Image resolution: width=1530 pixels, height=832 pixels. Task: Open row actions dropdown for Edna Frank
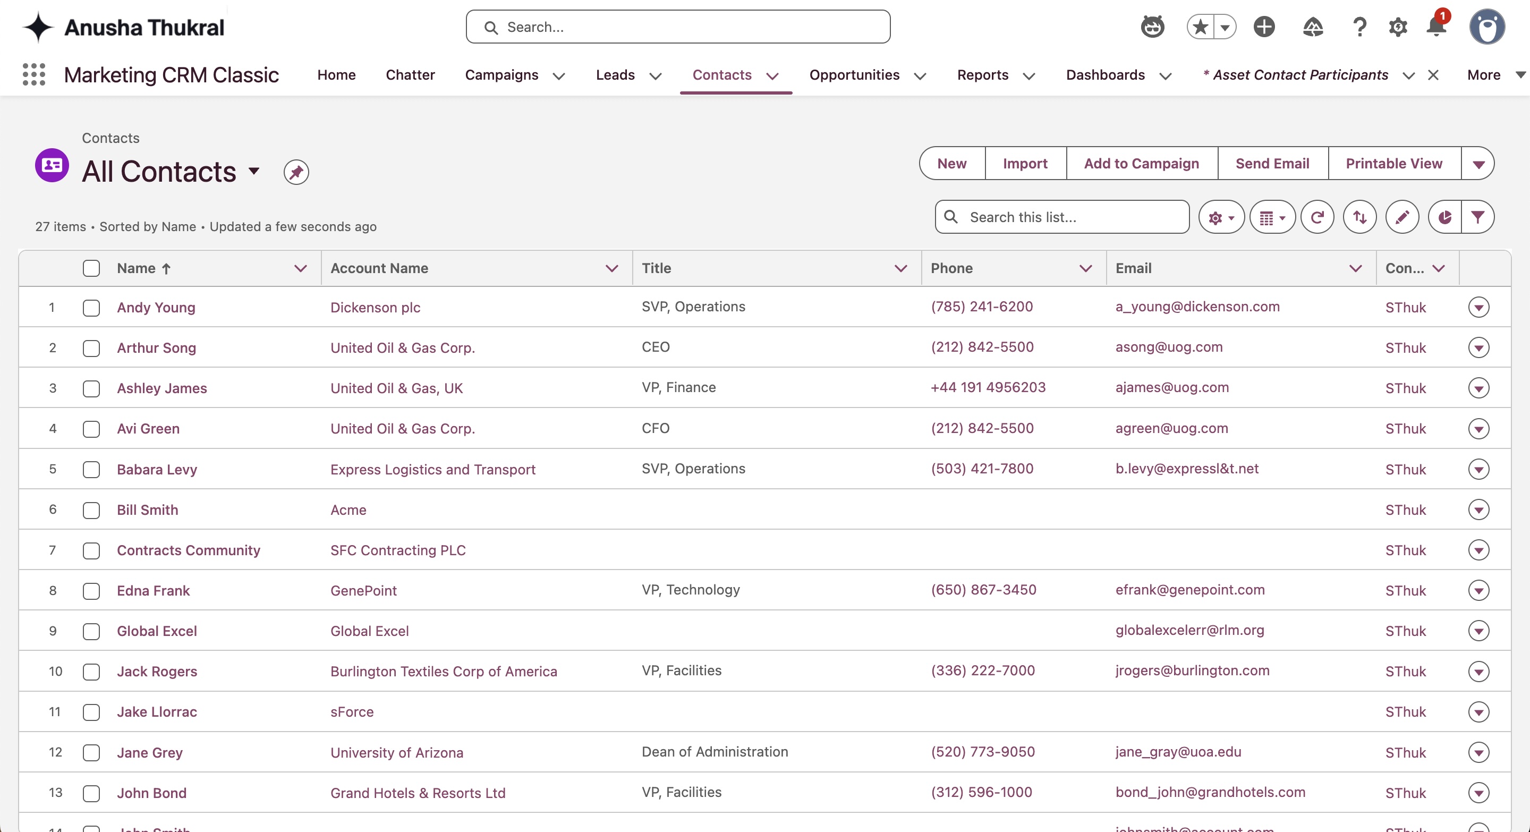[x=1478, y=590]
